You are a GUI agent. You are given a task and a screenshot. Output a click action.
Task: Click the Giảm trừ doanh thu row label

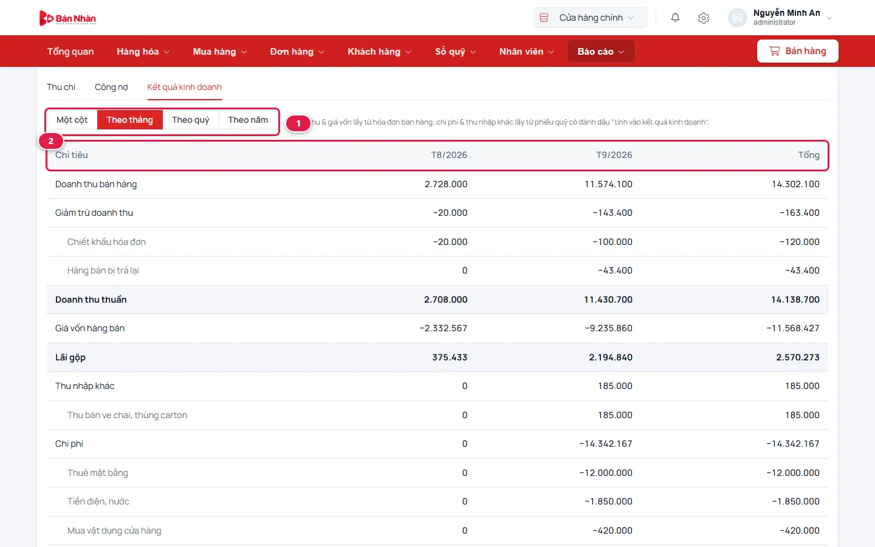point(94,213)
